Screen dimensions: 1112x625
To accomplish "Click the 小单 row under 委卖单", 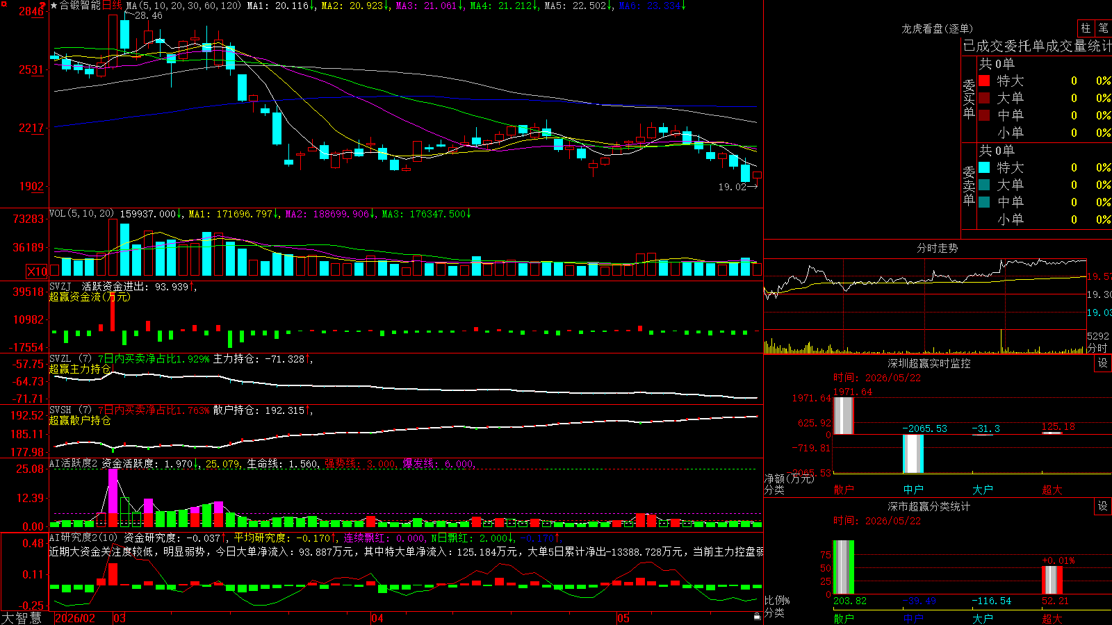I will (1045, 219).
